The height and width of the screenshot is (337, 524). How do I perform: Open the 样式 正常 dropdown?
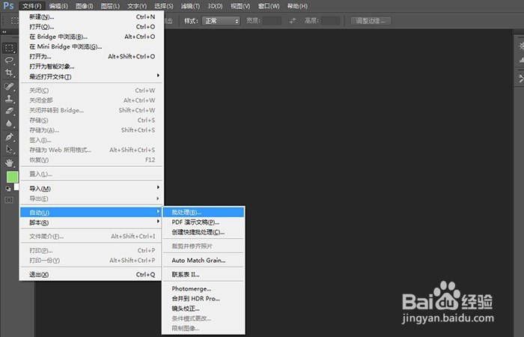[x=221, y=21]
